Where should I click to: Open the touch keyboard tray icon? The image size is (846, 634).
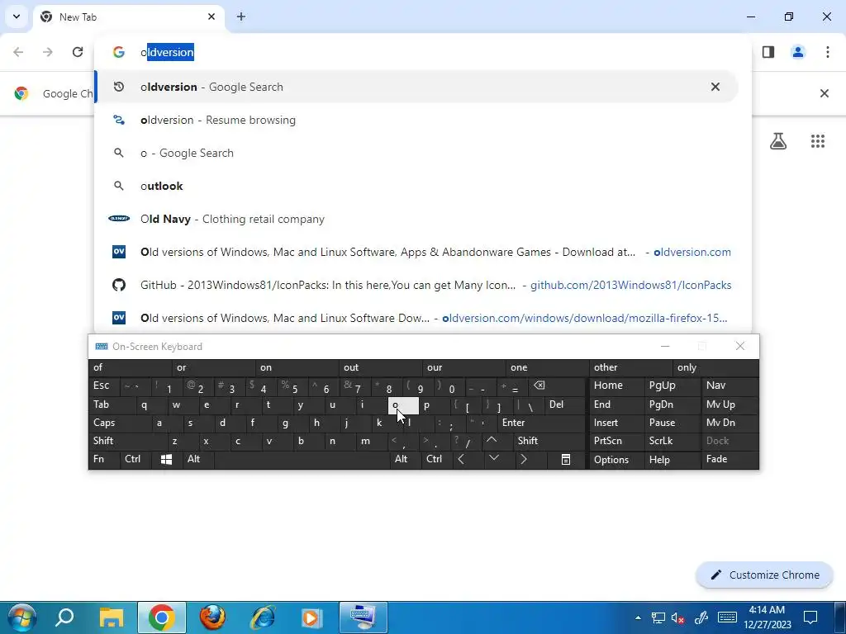click(727, 617)
